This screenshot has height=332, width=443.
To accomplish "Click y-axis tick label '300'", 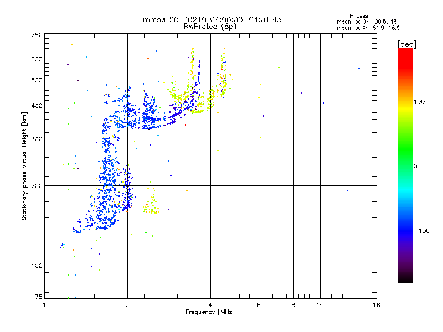I will [x=37, y=139].
